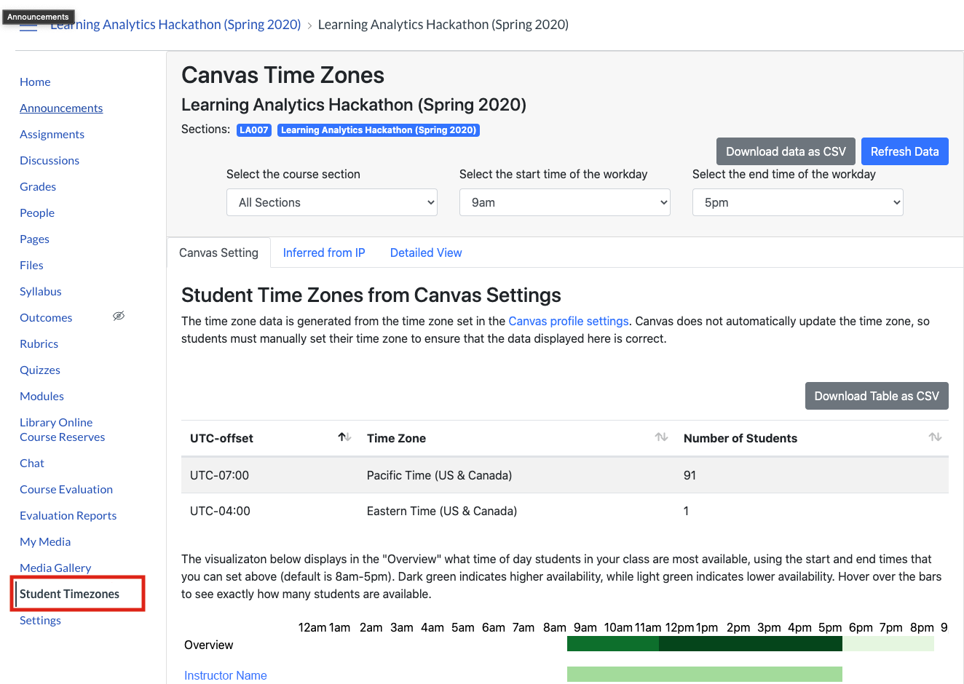Open the hamburger navigation menu icon
964x684 pixels.
point(28,28)
